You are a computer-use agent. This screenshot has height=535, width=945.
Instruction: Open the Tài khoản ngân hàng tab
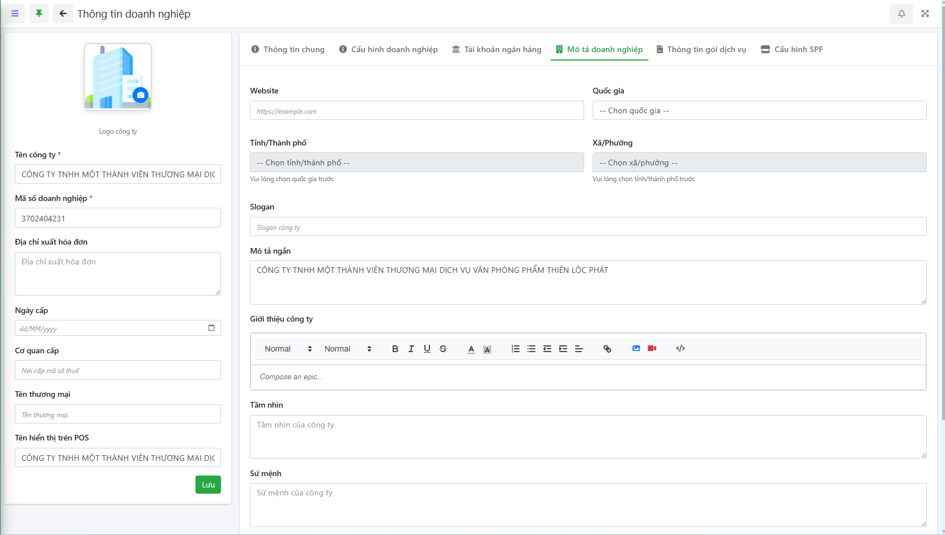pyautogui.click(x=497, y=49)
